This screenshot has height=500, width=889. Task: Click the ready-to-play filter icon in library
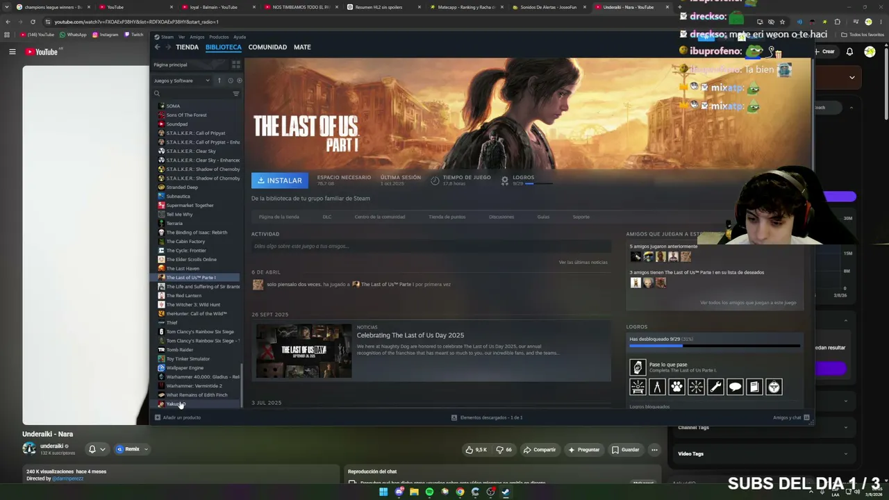coord(240,81)
